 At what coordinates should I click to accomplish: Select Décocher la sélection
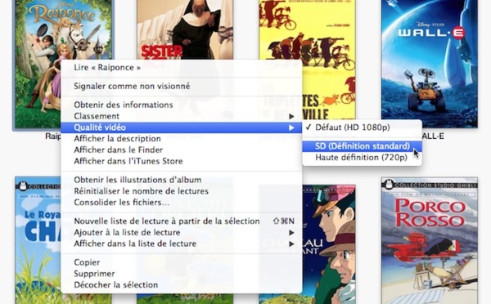[182, 285]
